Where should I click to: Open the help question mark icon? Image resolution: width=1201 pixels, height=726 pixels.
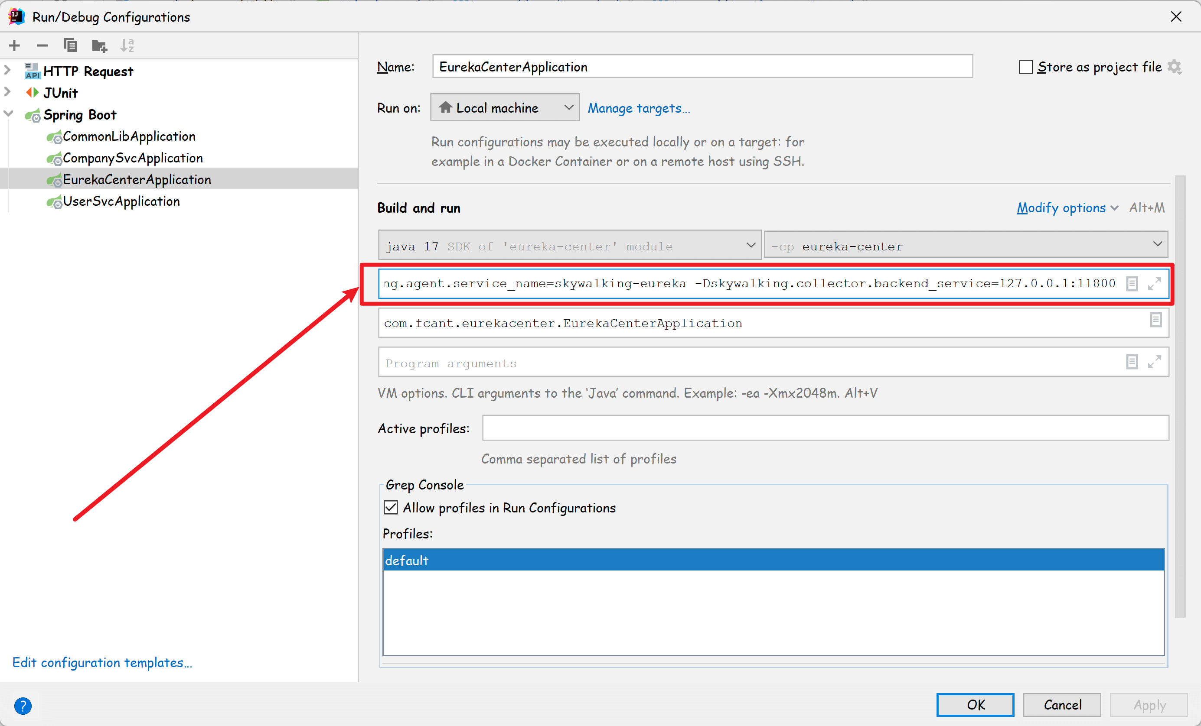tap(23, 706)
